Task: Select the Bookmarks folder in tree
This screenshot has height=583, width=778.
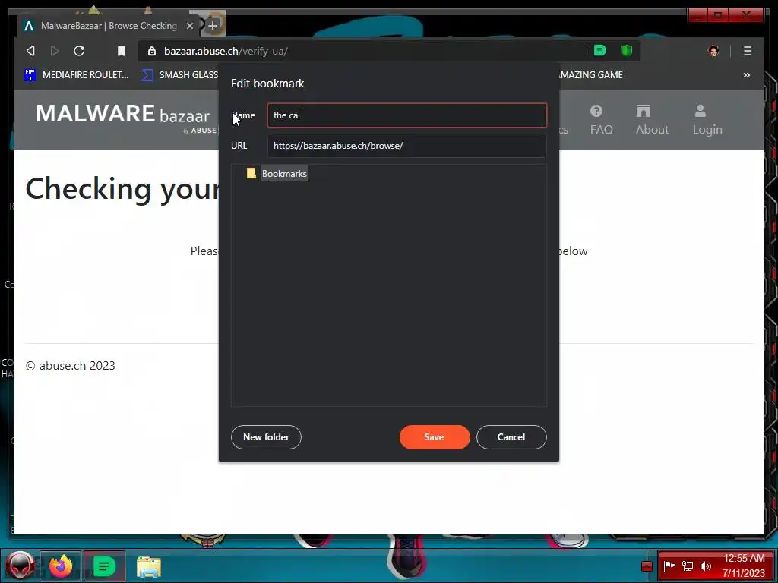Action: coord(284,174)
